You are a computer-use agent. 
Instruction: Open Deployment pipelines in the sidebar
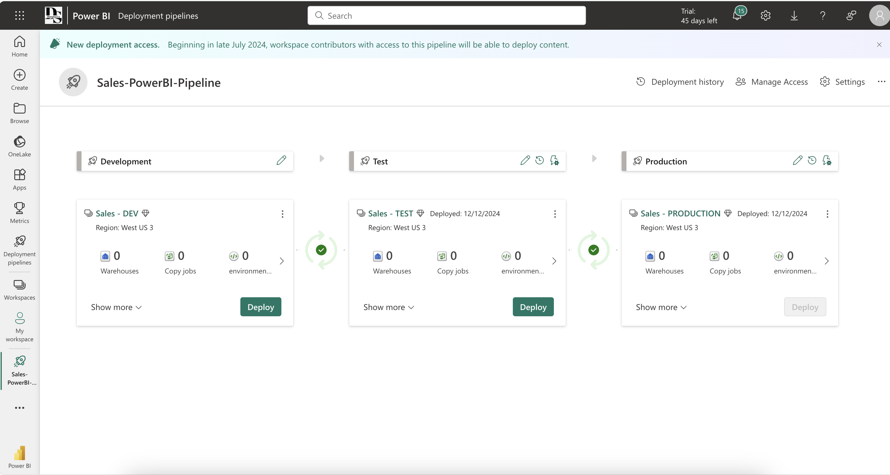tap(19, 251)
